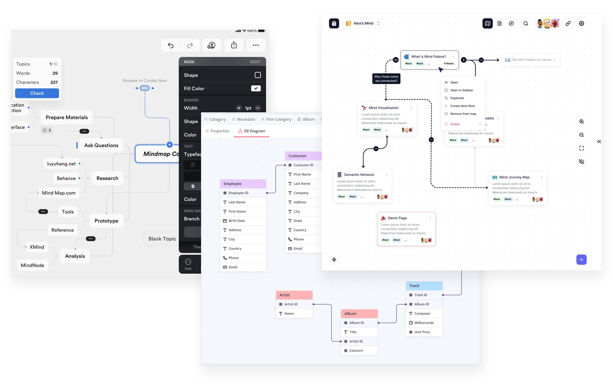The height and width of the screenshot is (391, 613).
Task: Click the zoom in magnifier
Action: click(x=581, y=121)
